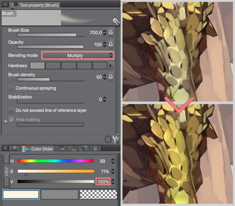Toggle the Area scaling checkbox
The image size is (235, 206).
(11, 119)
